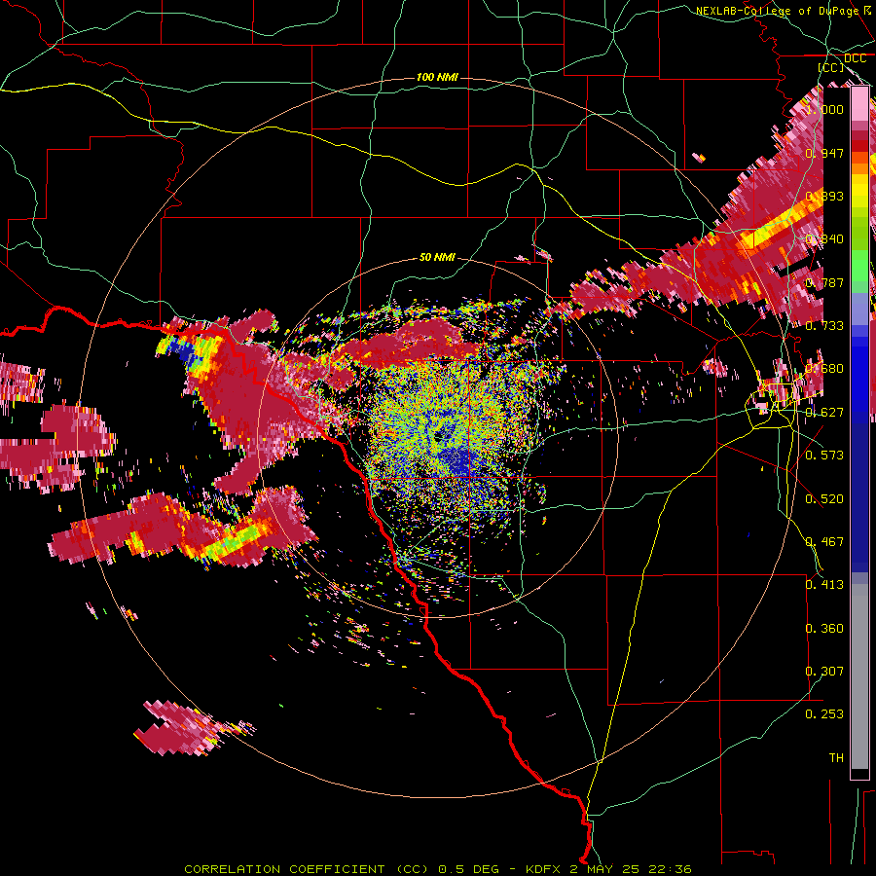Click the "[CC]" unit label above the scale

tap(831, 67)
